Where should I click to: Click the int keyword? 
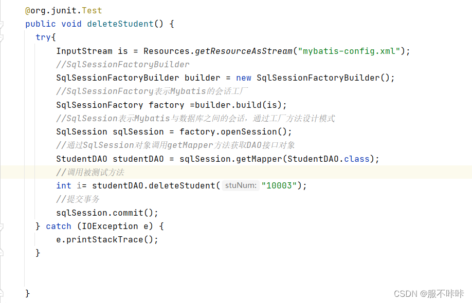(x=64, y=185)
